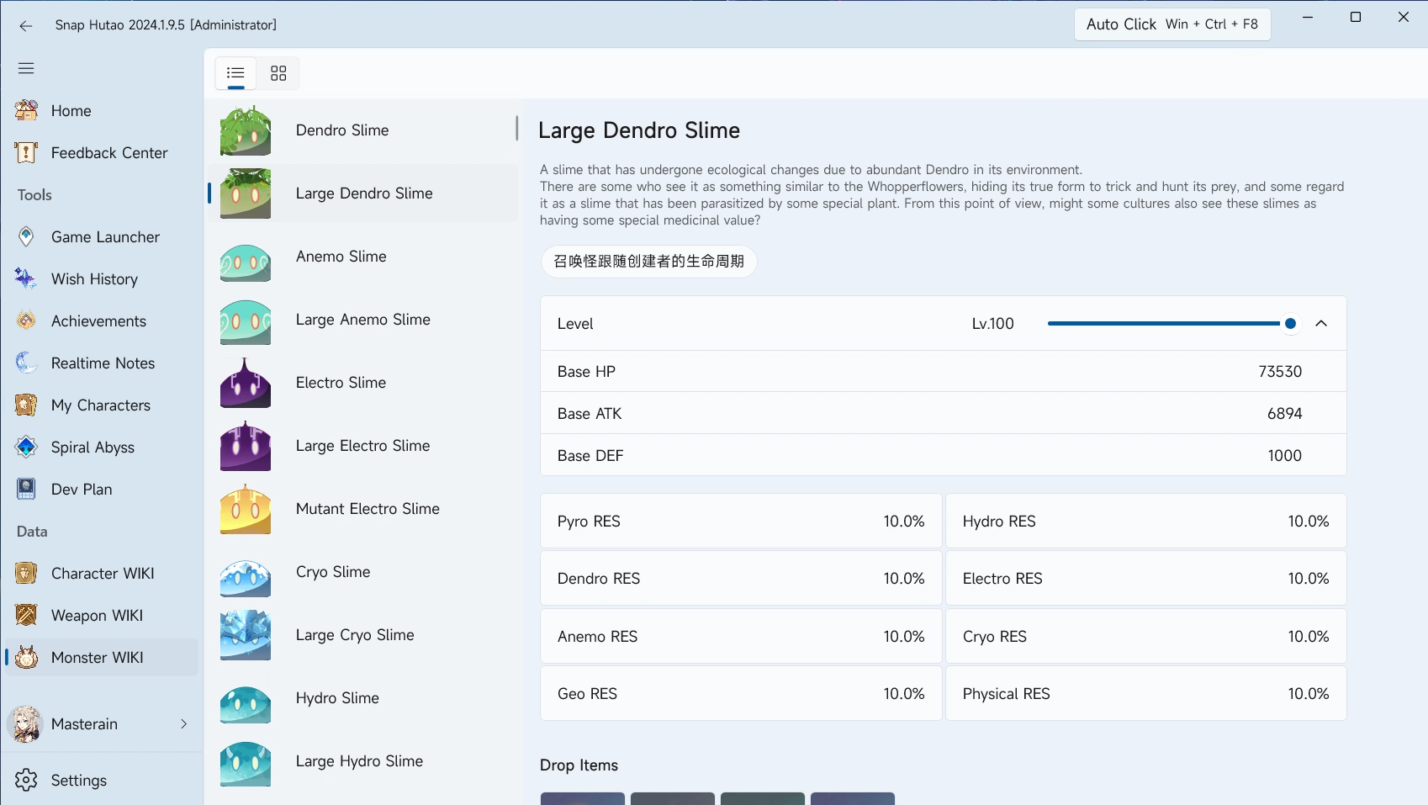Select the Large Dendro Slime entry

pyautogui.click(x=362, y=193)
